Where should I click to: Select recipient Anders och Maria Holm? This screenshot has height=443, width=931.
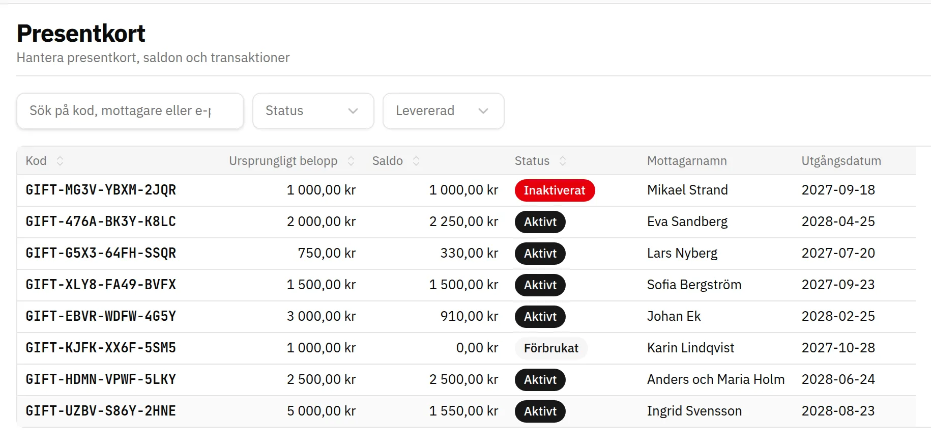coord(716,379)
